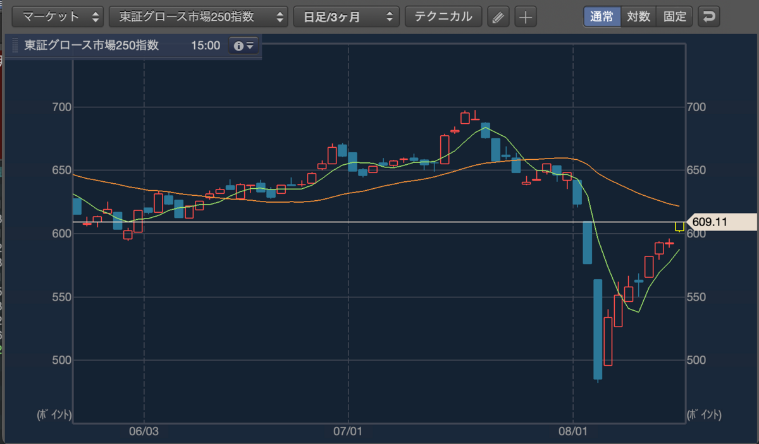Click the 609.11 current price label

(x=720, y=222)
